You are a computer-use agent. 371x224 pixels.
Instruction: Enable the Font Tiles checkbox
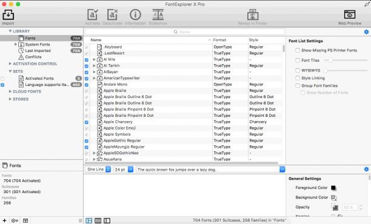coord(298,61)
